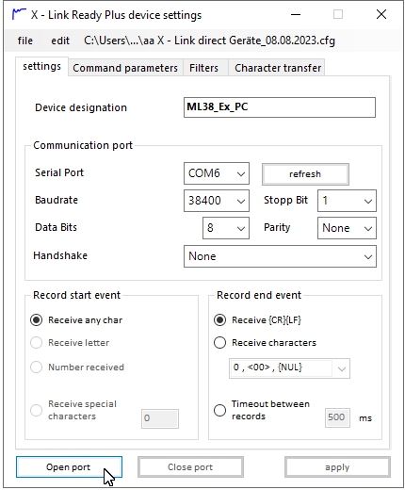Expand the Serial Port COM6 dropdown
The width and height of the screenshot is (405, 490).
[x=217, y=173]
